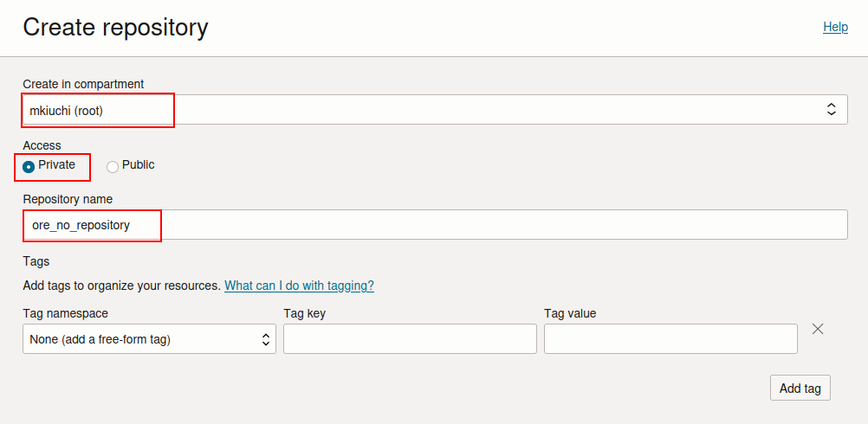Open the Create in compartment dropdown
Screen dimensions: 868x424
tap(433, 110)
